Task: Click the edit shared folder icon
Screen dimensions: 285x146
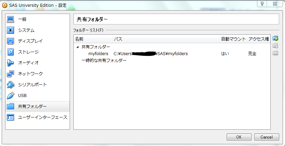Action: point(275,46)
